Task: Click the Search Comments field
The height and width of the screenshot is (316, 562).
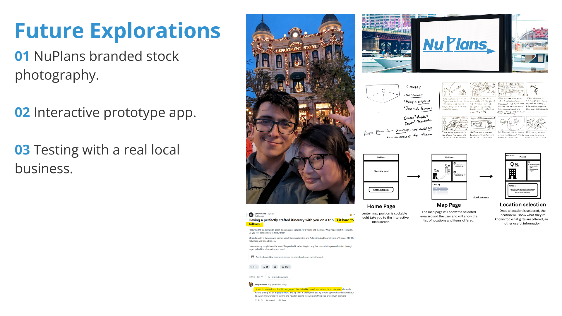Action: (279, 277)
